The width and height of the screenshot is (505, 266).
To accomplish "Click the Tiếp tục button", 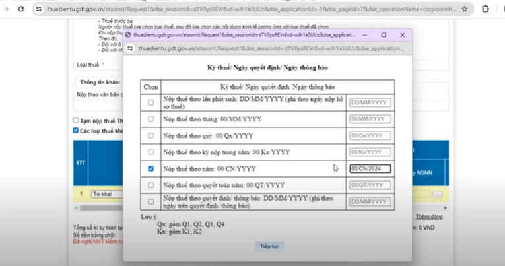I will coord(269,246).
